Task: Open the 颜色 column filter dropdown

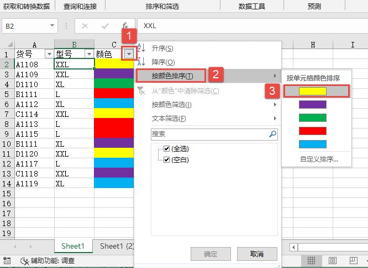Action: (129, 54)
